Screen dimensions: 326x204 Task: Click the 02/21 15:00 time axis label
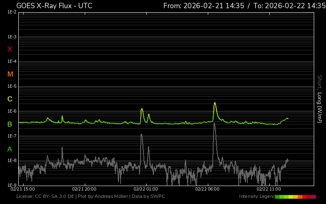pyautogui.click(x=23, y=189)
